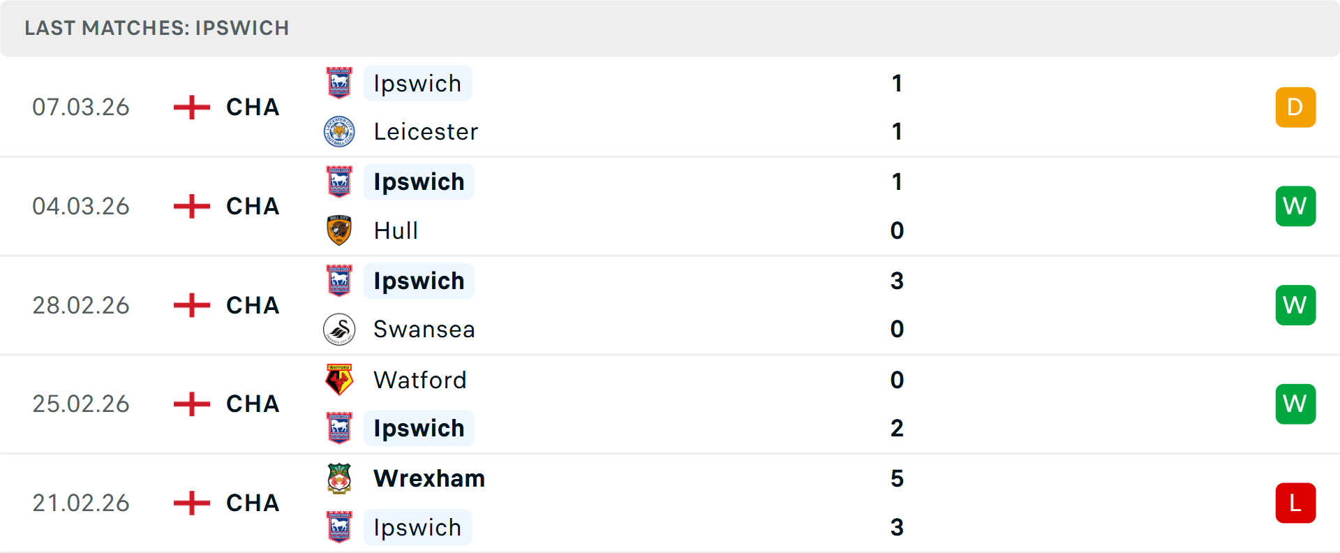1340x553 pixels.
Task: Click the green W badge for Swansea match
Action: click(1295, 305)
